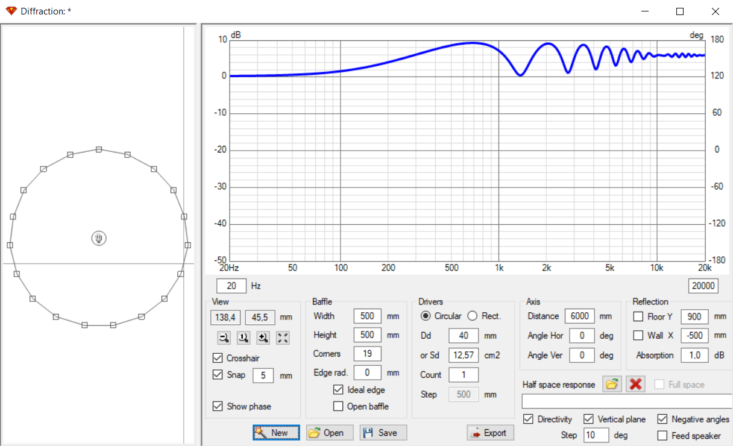Click the directivity Step degrees field

tap(596, 435)
